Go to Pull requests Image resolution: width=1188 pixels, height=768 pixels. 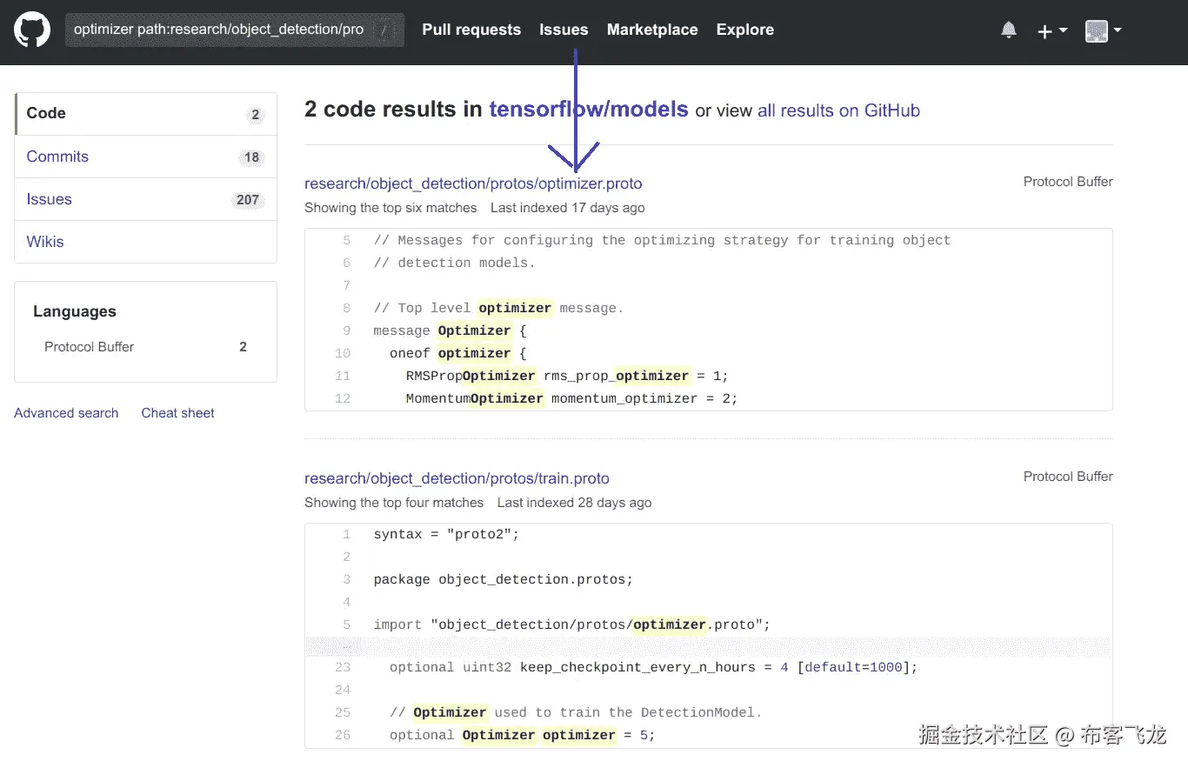[471, 30]
